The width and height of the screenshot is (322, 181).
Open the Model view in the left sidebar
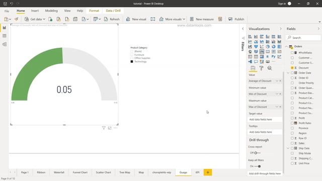pyautogui.click(x=5, y=44)
